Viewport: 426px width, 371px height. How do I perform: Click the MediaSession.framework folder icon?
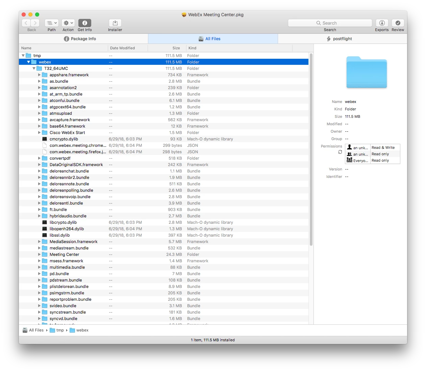pos(45,242)
